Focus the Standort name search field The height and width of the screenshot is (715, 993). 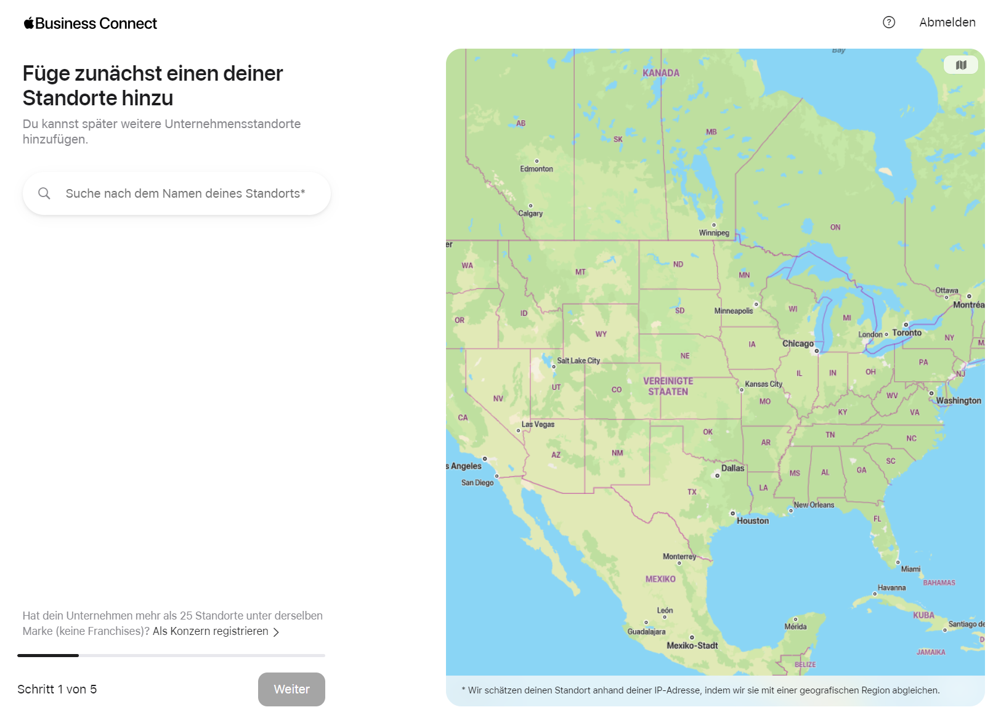pyautogui.click(x=177, y=193)
